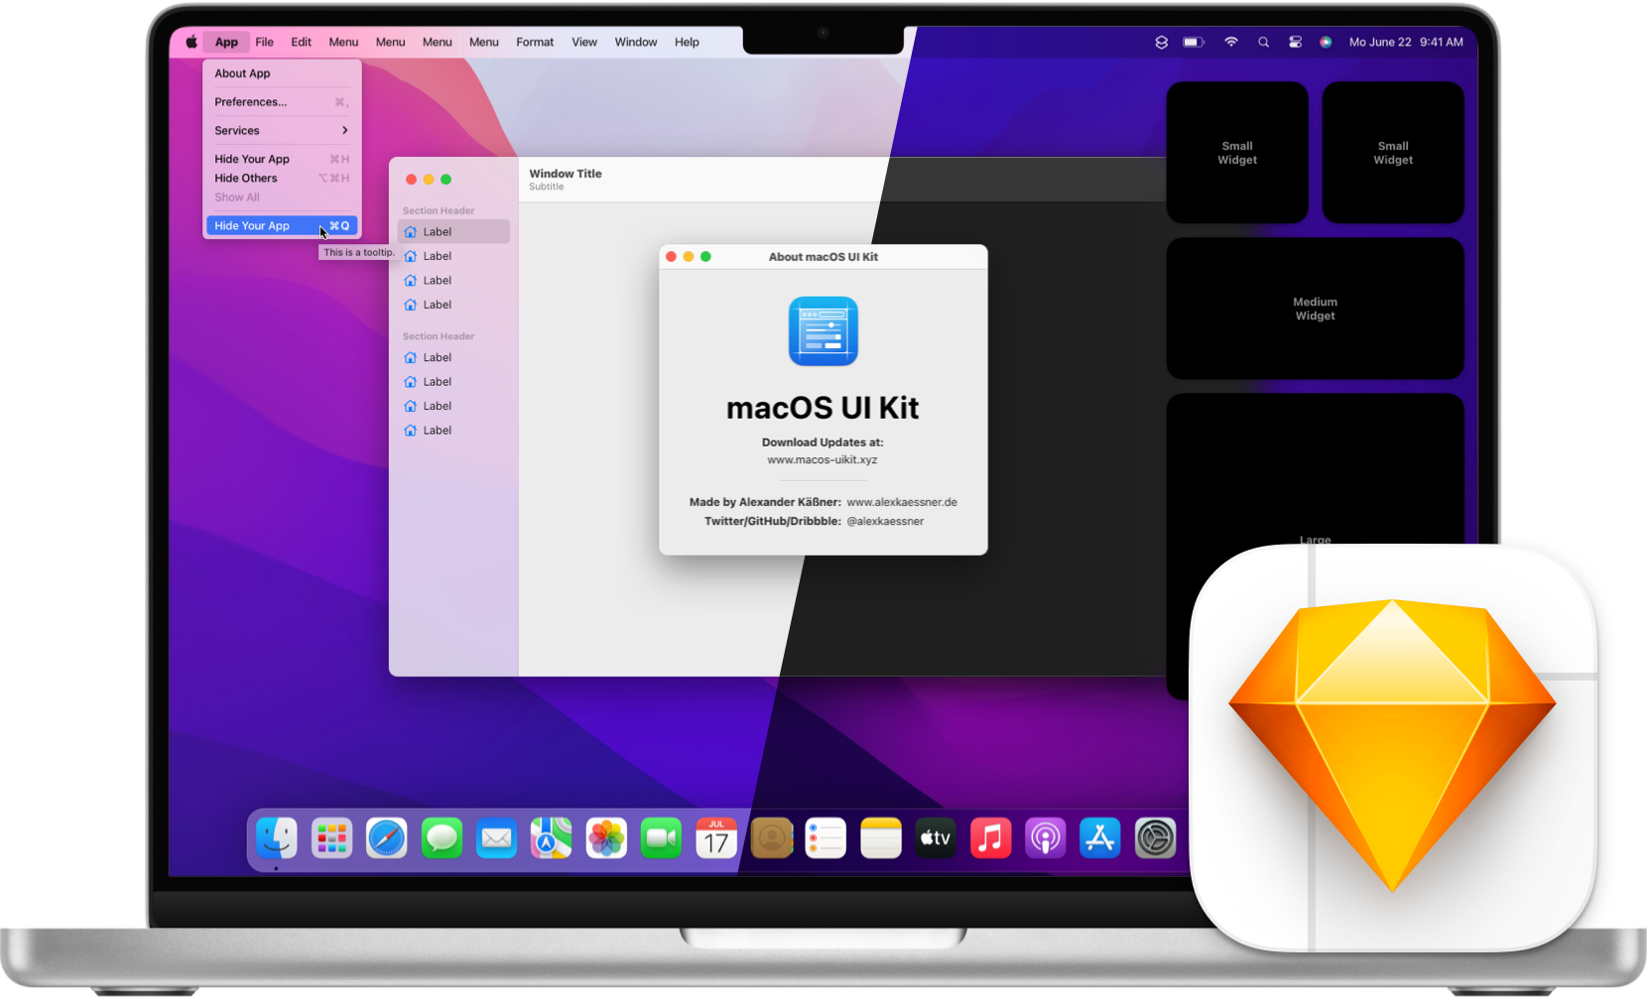Click the battery status icon
The height and width of the screenshot is (1002, 1647).
(x=1194, y=42)
